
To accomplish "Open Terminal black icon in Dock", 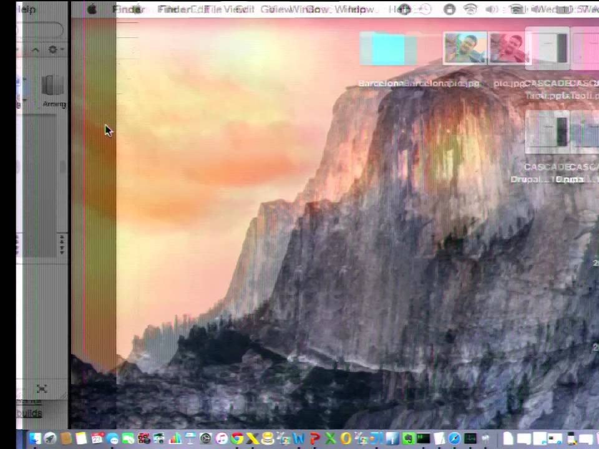I will pos(423,438).
